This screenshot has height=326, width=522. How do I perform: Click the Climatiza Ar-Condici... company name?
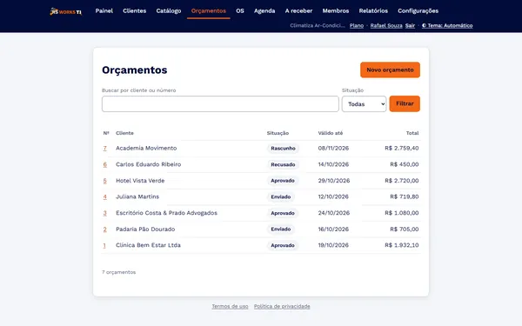pos(318,25)
